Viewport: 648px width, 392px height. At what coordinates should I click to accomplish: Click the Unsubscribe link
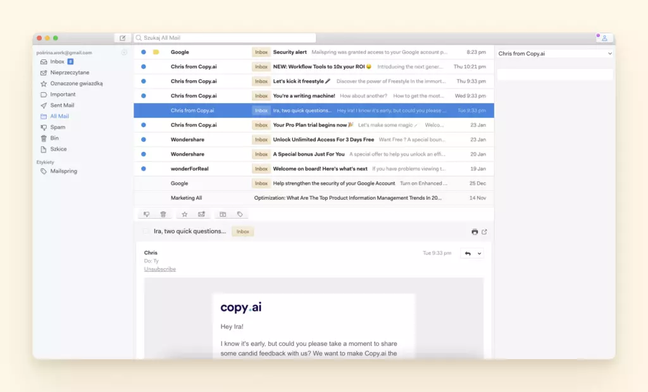(x=160, y=269)
